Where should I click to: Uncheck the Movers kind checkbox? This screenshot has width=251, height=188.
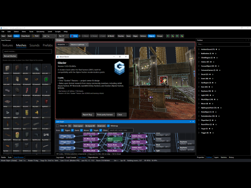click(x=82, y=130)
